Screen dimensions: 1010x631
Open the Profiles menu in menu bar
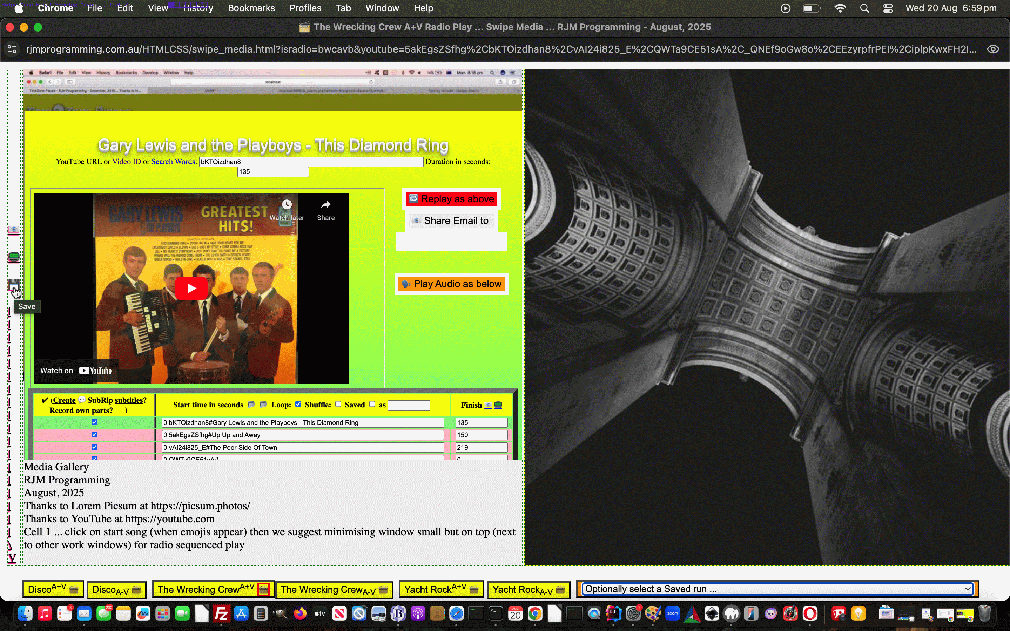305,8
